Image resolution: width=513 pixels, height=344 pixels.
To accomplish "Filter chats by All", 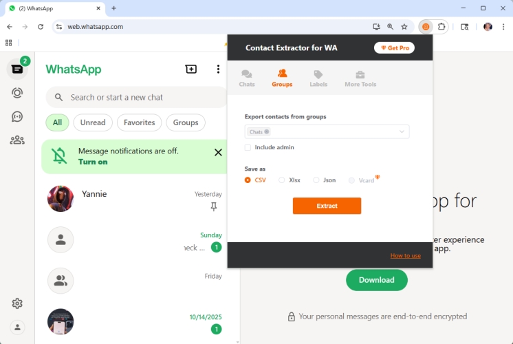I will (x=57, y=122).
